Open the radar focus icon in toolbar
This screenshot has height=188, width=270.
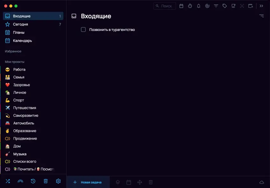(x=207, y=6)
